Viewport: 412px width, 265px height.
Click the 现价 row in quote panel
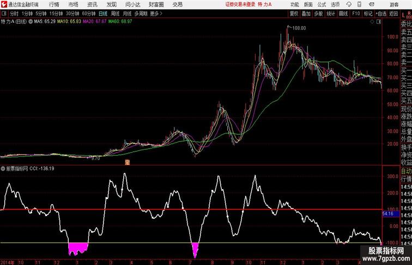point(406,109)
